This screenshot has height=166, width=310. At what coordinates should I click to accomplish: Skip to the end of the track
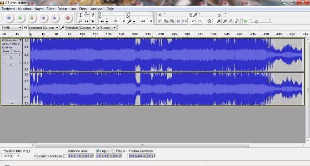[55, 18]
